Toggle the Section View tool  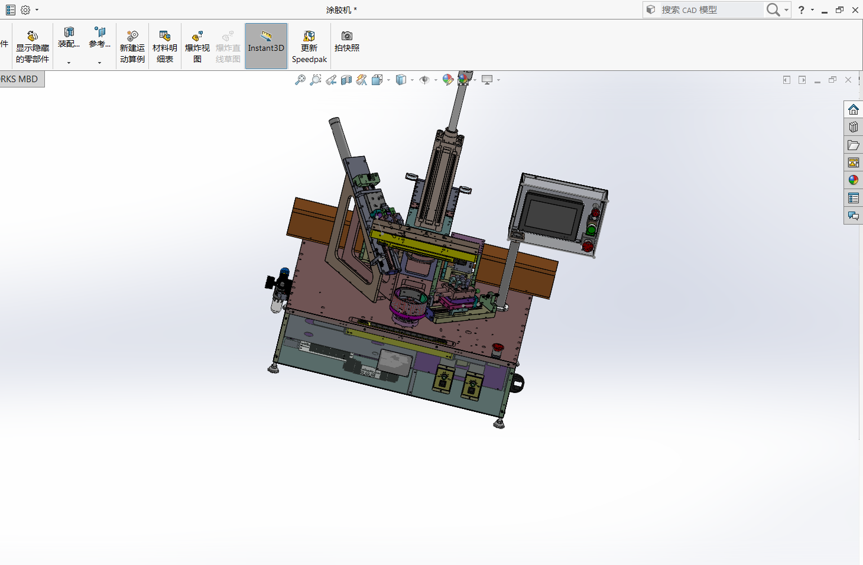346,80
